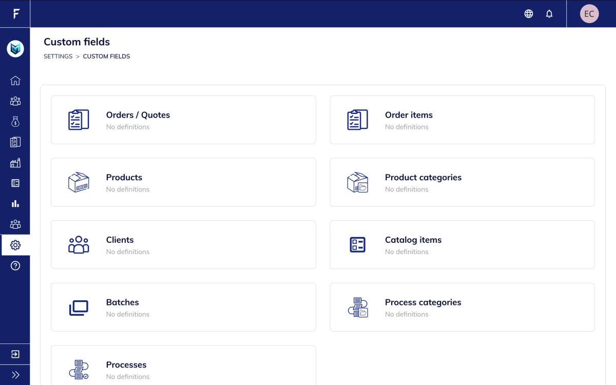Click the CUSTOM FIELDS breadcrumb
The image size is (616, 385).
point(107,56)
